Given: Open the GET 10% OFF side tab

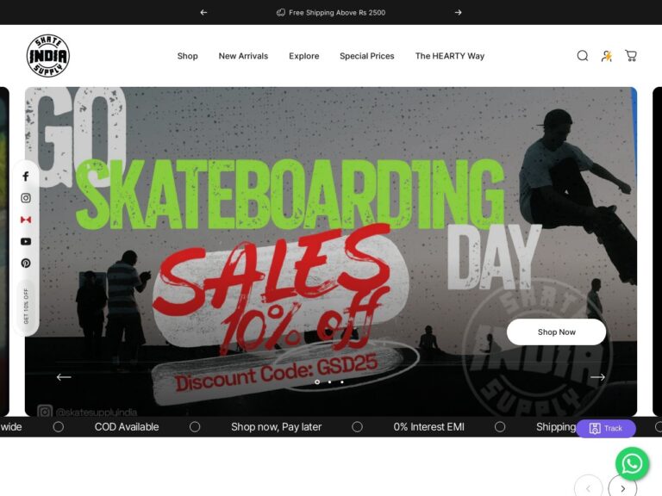Looking at the screenshot, I should pos(26,307).
